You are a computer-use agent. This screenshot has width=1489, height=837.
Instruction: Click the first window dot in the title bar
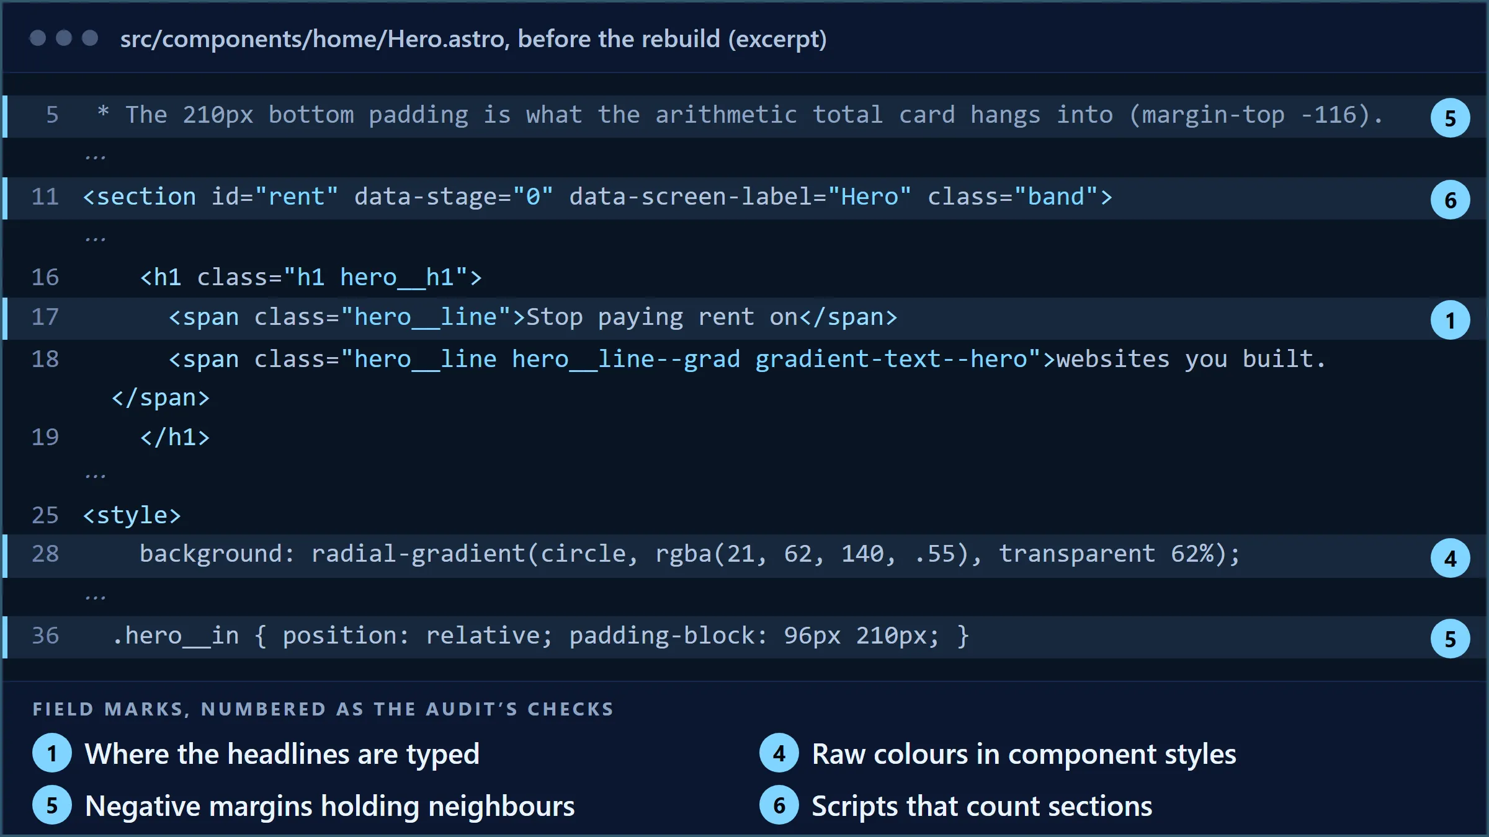(38, 38)
